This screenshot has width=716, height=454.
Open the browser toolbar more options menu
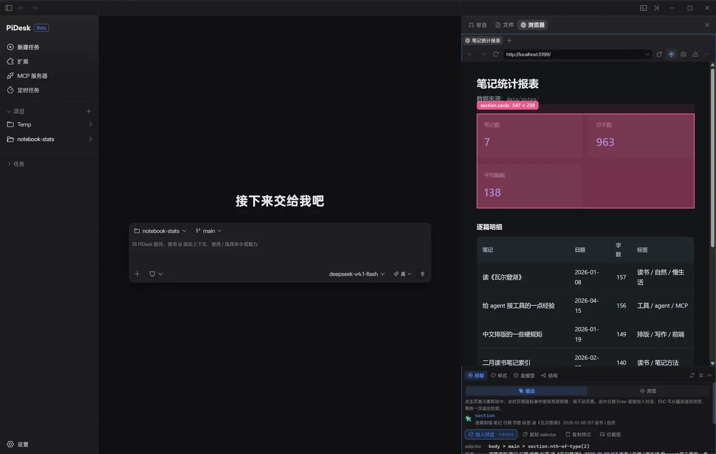(x=707, y=54)
